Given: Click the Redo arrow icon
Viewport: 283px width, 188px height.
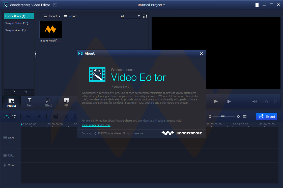Looking at the screenshot, I should coord(39,117).
